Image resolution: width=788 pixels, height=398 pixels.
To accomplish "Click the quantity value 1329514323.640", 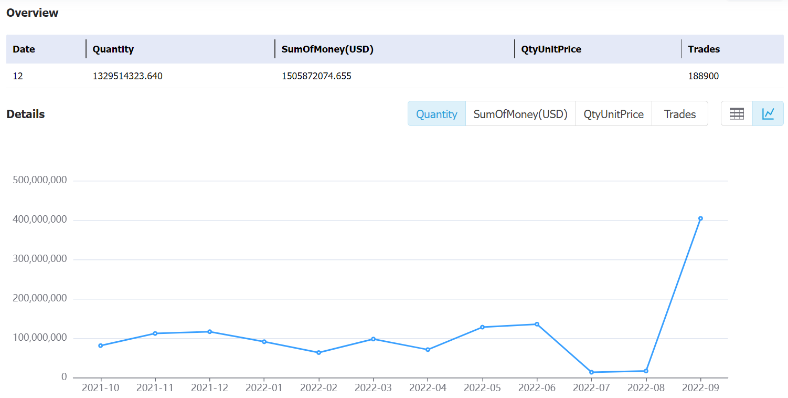I will [127, 76].
